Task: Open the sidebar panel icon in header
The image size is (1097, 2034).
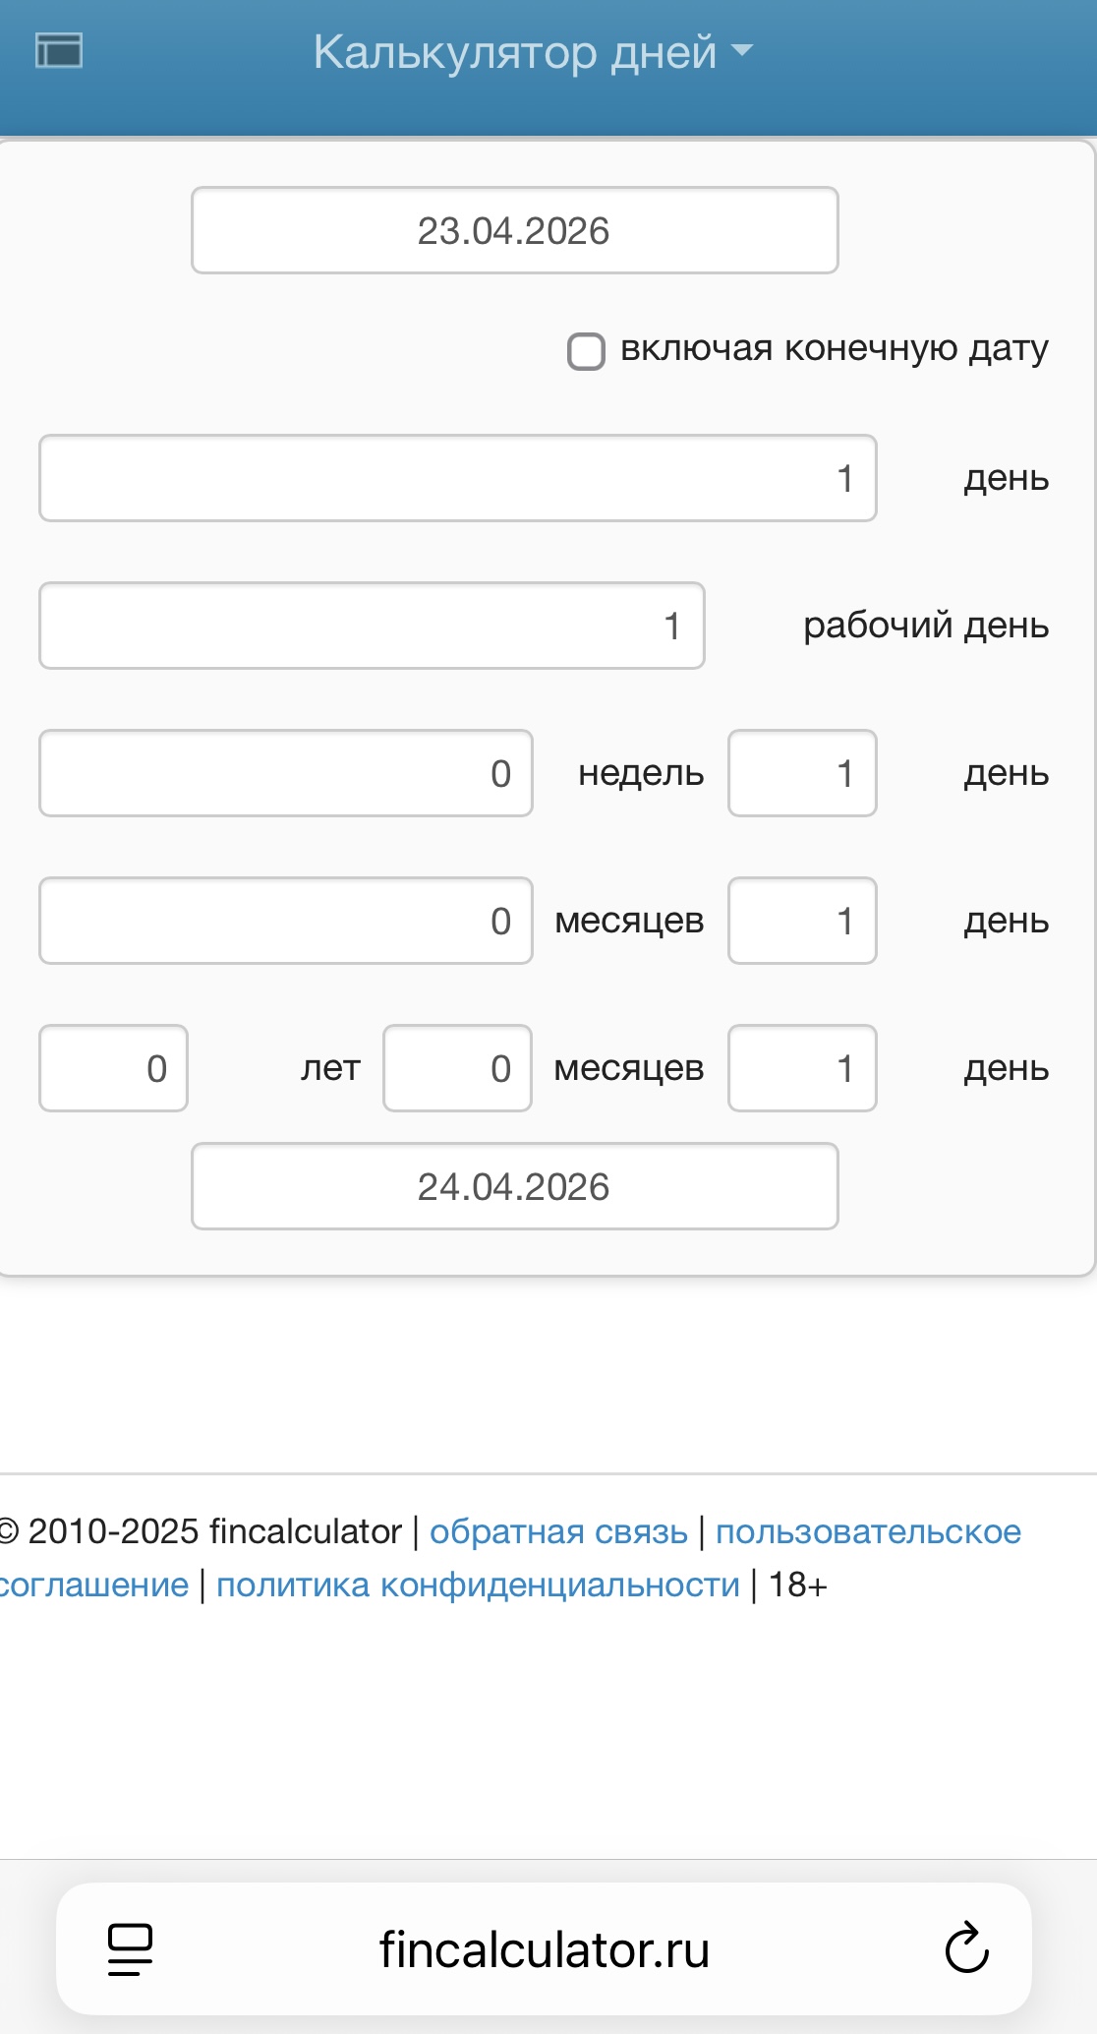Action: click(x=59, y=50)
